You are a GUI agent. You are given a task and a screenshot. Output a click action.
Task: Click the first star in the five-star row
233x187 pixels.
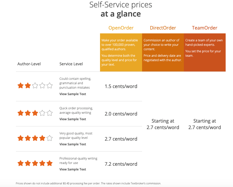tap(21, 163)
